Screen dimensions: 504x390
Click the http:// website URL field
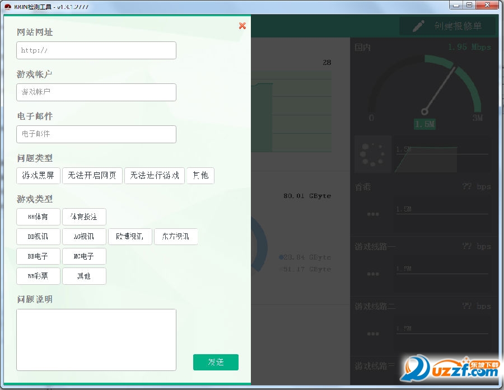pos(96,50)
